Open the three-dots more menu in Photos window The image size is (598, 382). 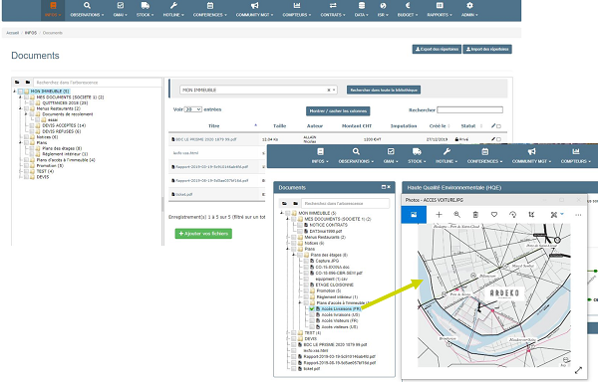pyautogui.click(x=578, y=215)
